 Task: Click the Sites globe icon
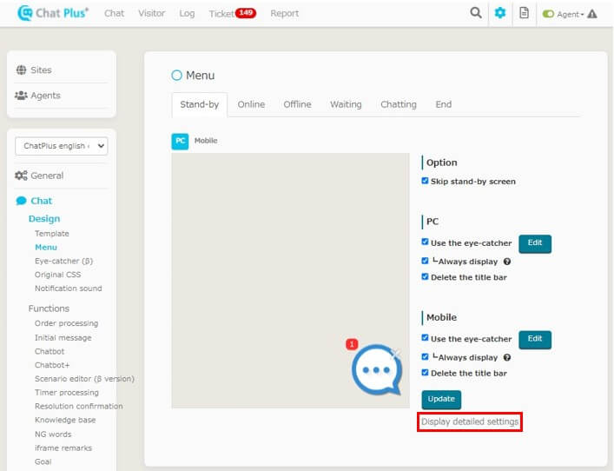tap(21, 70)
